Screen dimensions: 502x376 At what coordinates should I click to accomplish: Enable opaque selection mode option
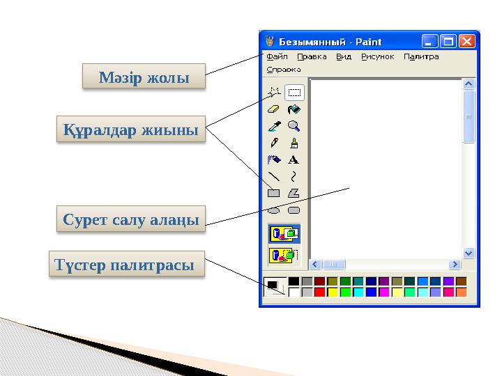[x=284, y=233]
